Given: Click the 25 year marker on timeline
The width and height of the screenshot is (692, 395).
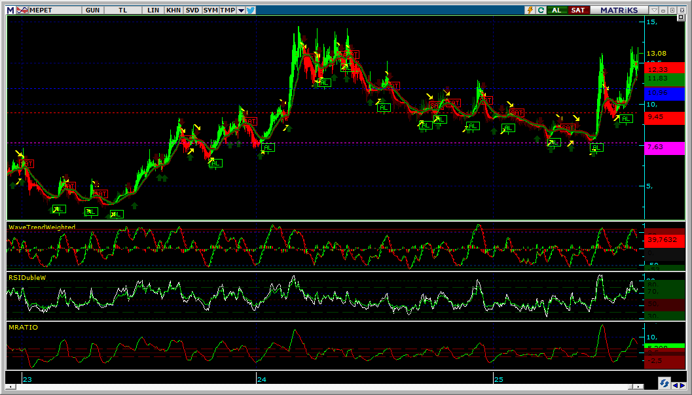Looking at the screenshot, I should point(498,379).
